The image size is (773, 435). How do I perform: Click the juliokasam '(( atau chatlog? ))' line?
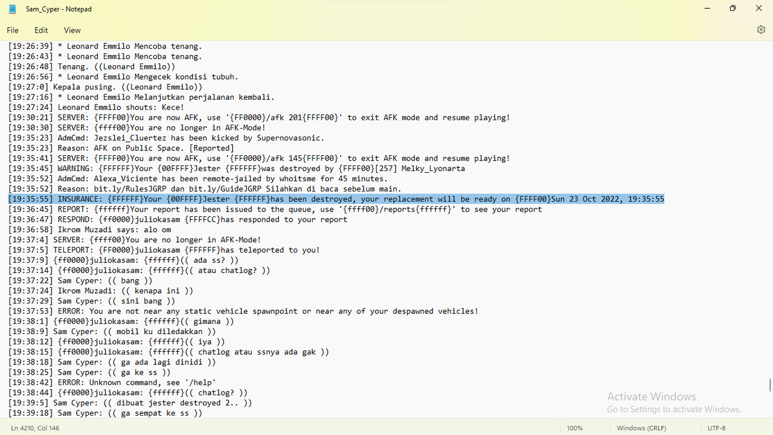coord(140,271)
